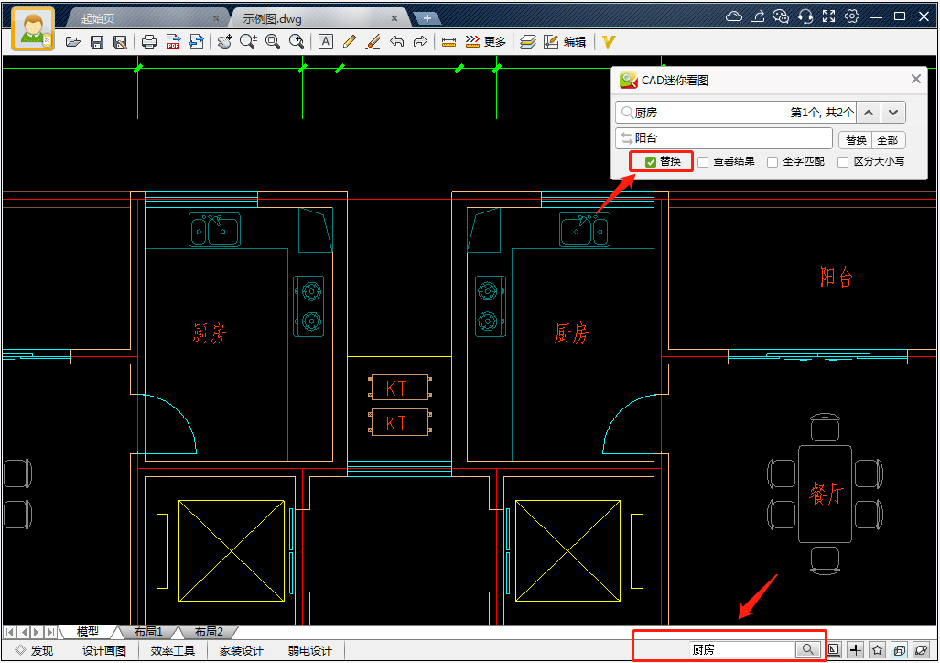Select the measure ruler icon

click(x=448, y=41)
